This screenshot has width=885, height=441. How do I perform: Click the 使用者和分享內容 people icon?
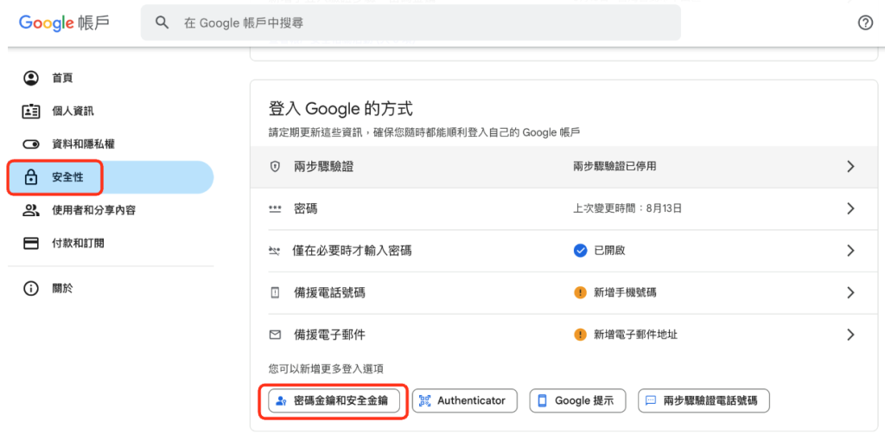coord(30,211)
